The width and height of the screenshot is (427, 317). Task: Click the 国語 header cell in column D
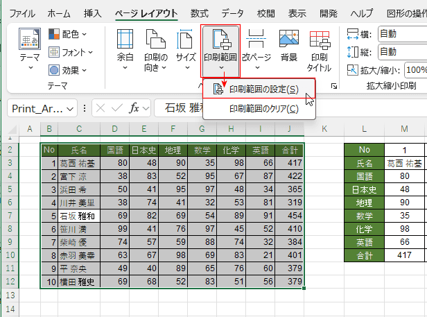114,150
